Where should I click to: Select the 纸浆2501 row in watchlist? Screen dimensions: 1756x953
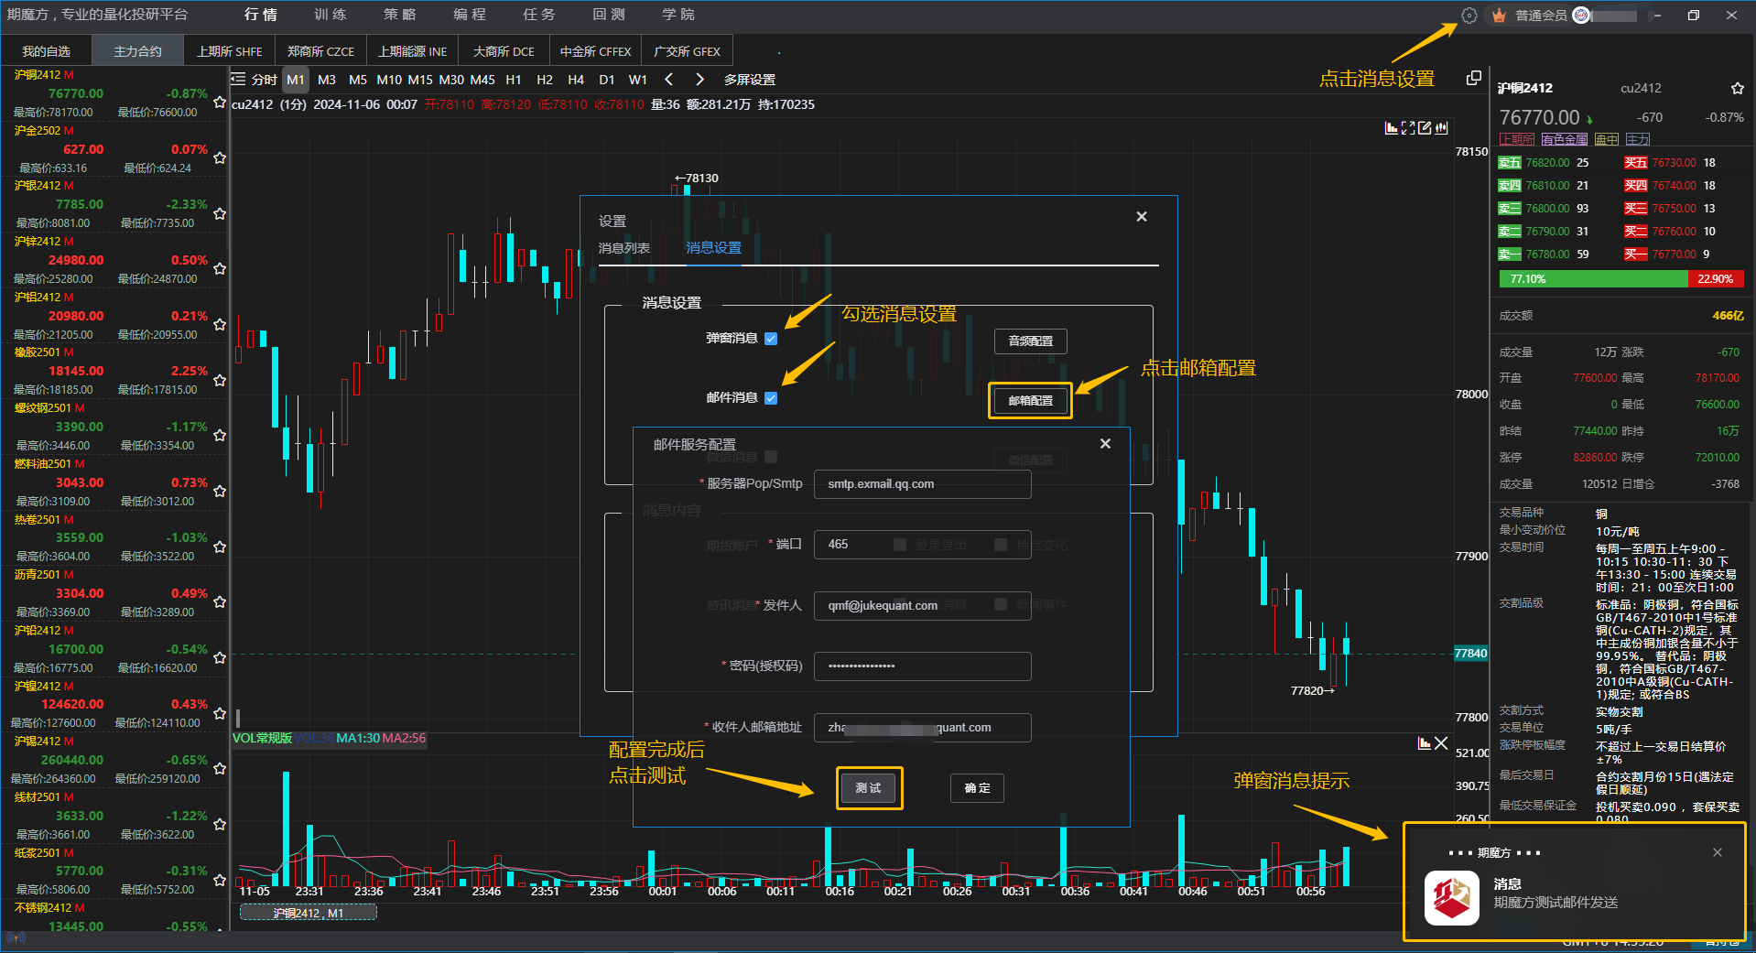click(x=114, y=871)
